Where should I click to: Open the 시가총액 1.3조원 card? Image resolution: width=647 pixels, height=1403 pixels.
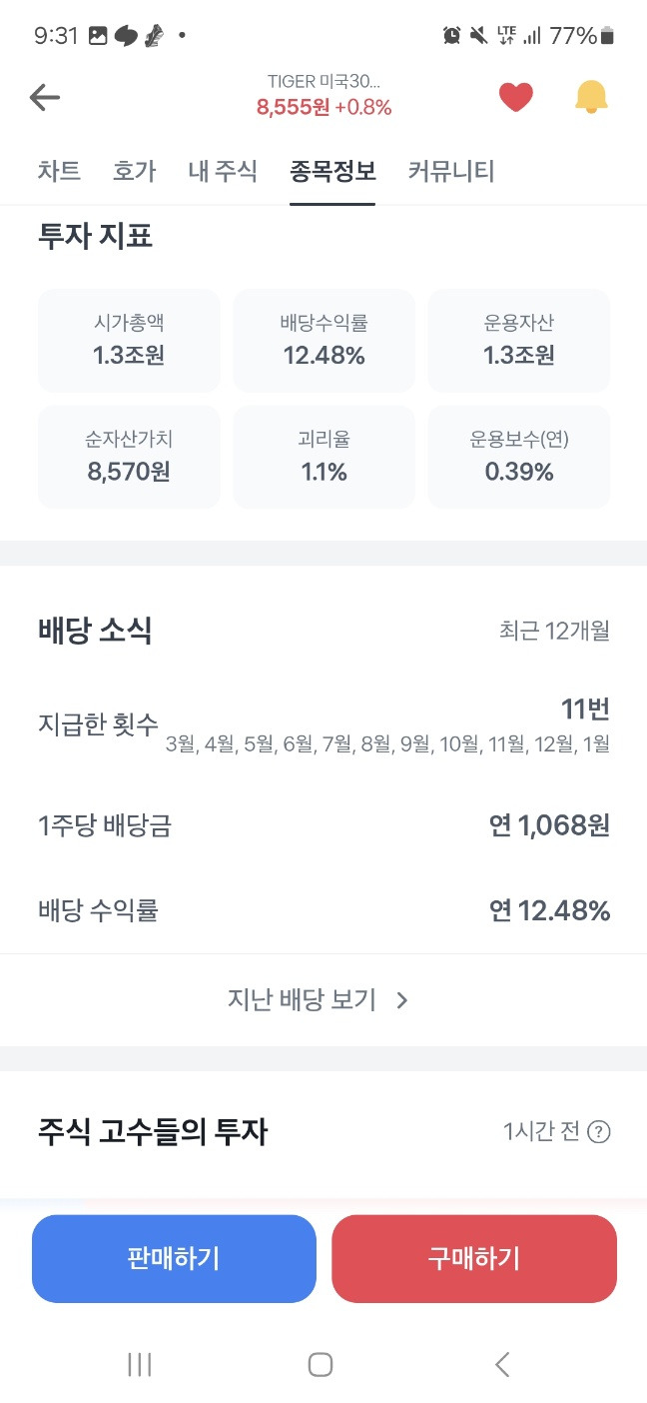coord(129,341)
